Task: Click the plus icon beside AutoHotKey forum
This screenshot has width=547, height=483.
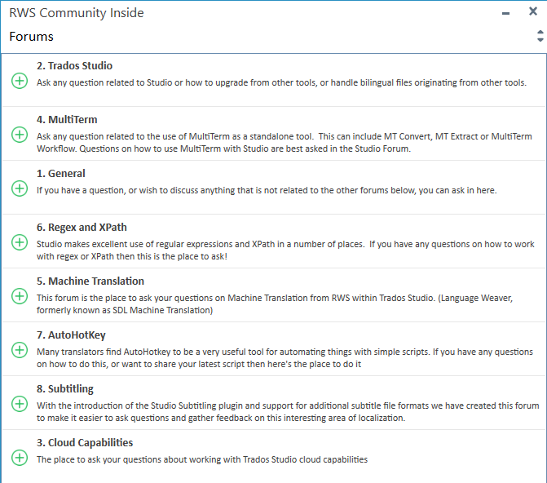Action: [x=20, y=349]
